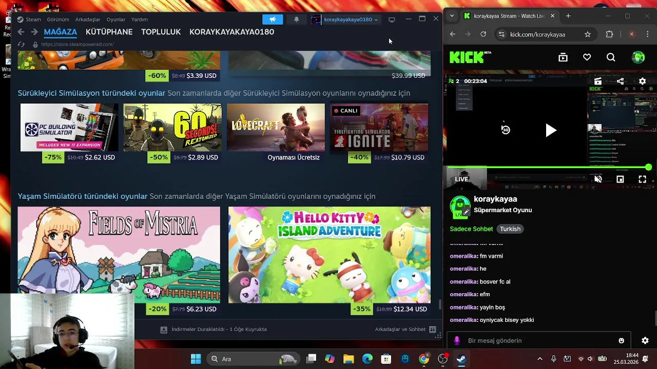Open Chrome three-dot menu
The width and height of the screenshot is (657, 369).
pyautogui.click(x=648, y=34)
